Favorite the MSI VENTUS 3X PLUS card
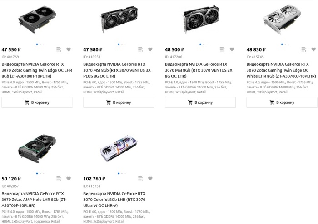Viewport: 318px width, 224px height. (150, 49)
